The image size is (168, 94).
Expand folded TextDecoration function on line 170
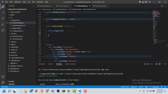coord(43,12)
